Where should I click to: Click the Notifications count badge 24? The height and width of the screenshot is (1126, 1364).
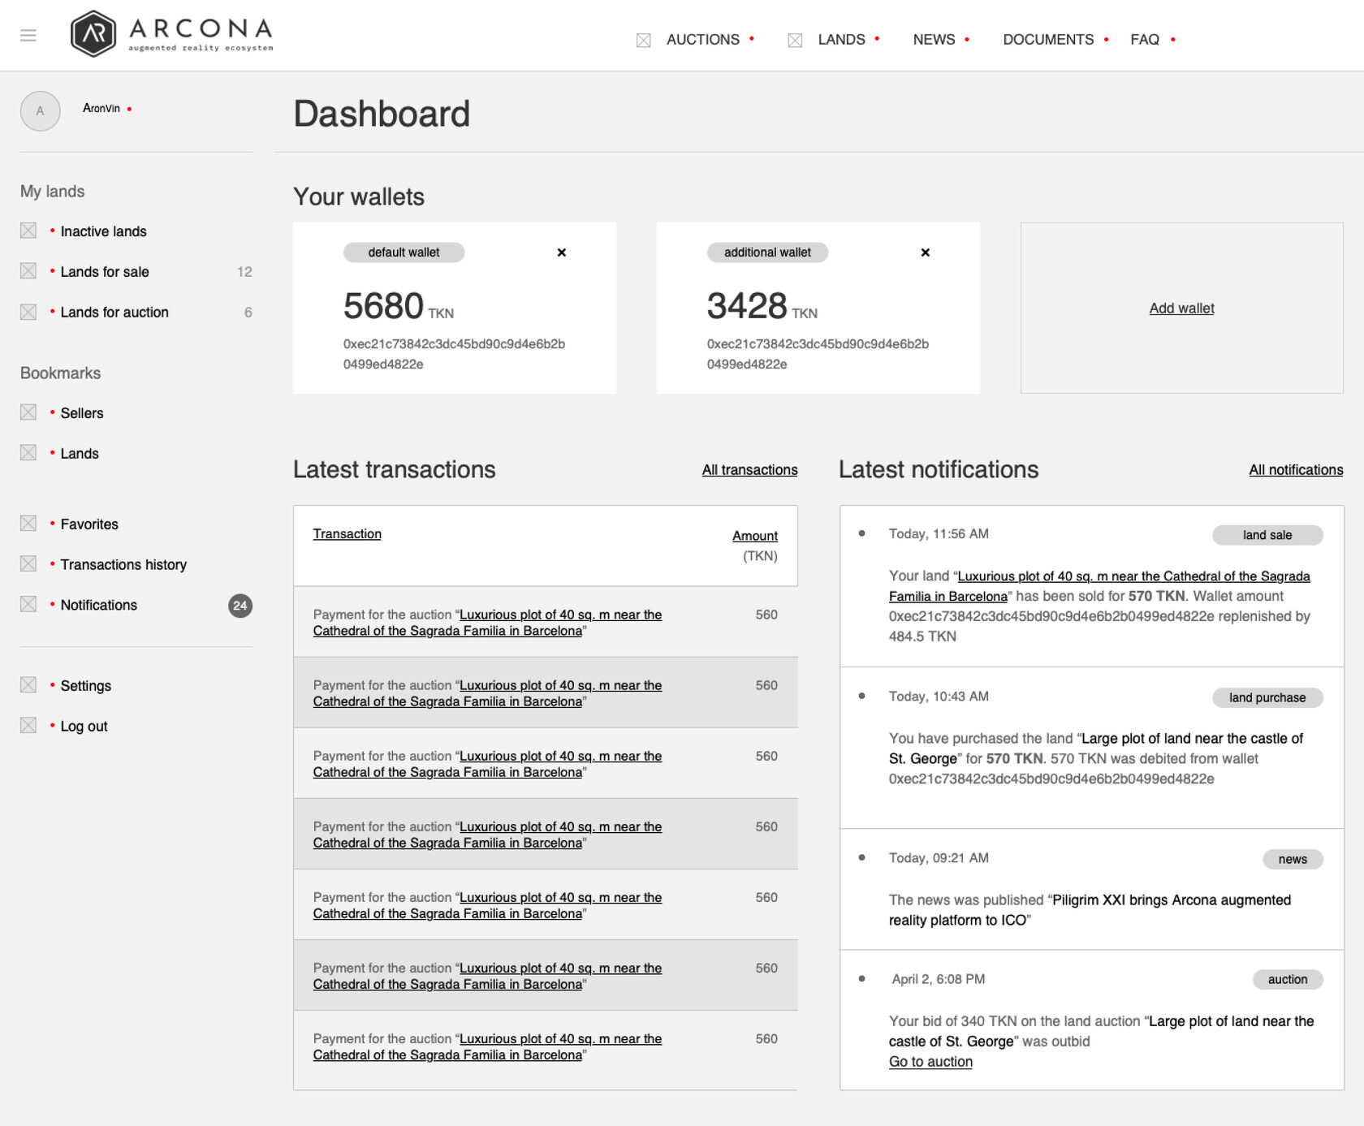coord(240,606)
